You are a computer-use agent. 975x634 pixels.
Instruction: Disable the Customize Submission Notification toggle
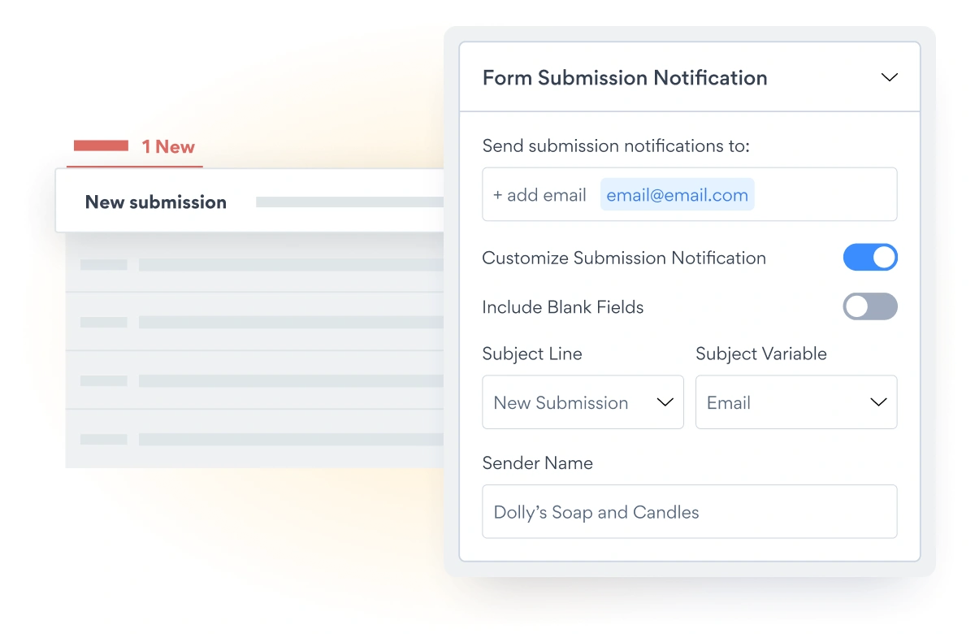[870, 258]
